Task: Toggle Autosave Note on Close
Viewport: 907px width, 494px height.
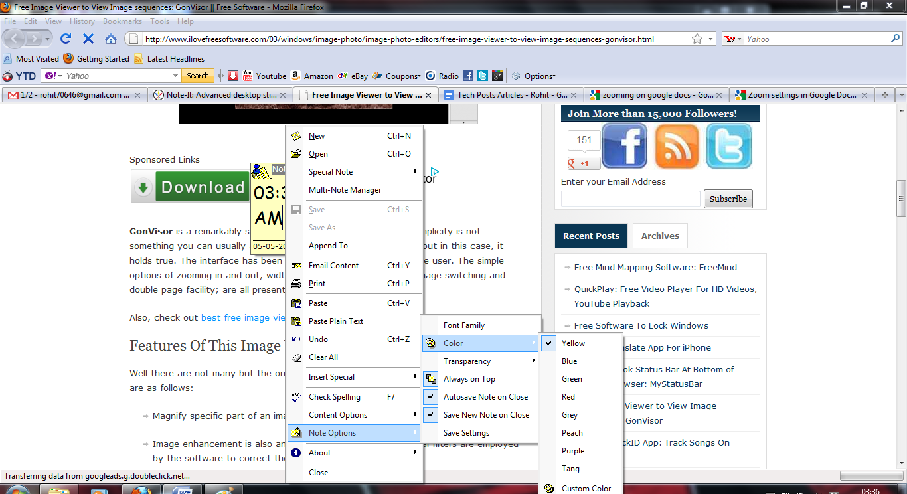Action: (x=485, y=397)
